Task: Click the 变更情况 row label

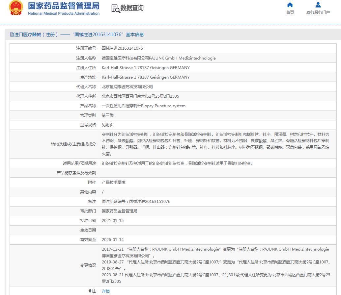Action: 88,265
